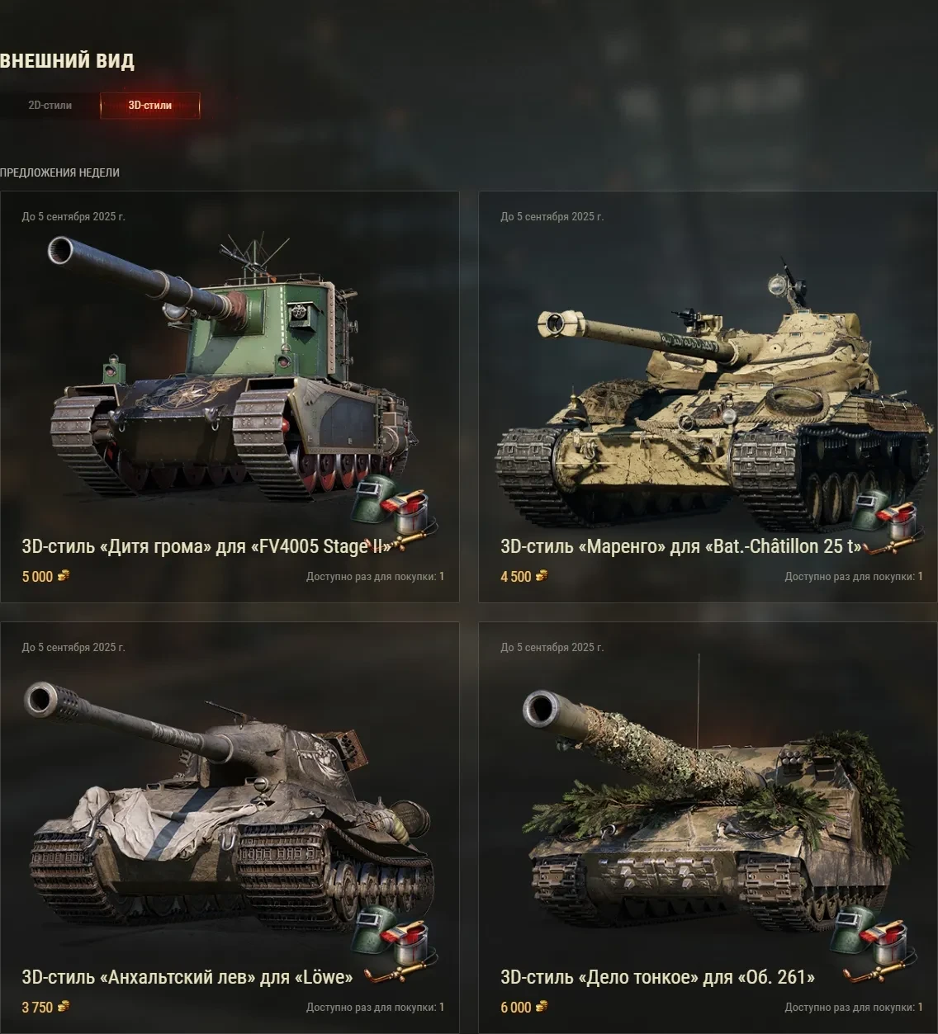Image resolution: width=938 pixels, height=1034 pixels.
Task: Select the 3D-стили tab
Action: tap(150, 106)
